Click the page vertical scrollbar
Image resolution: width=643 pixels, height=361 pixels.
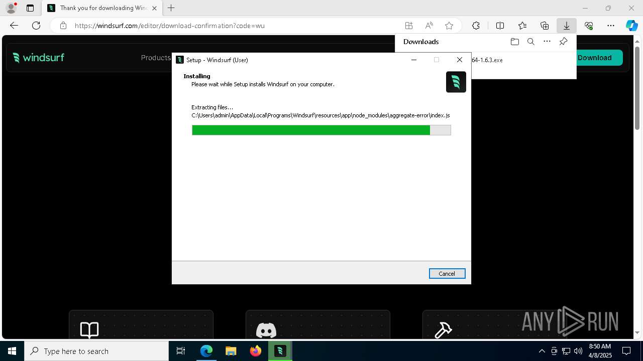(x=637, y=88)
